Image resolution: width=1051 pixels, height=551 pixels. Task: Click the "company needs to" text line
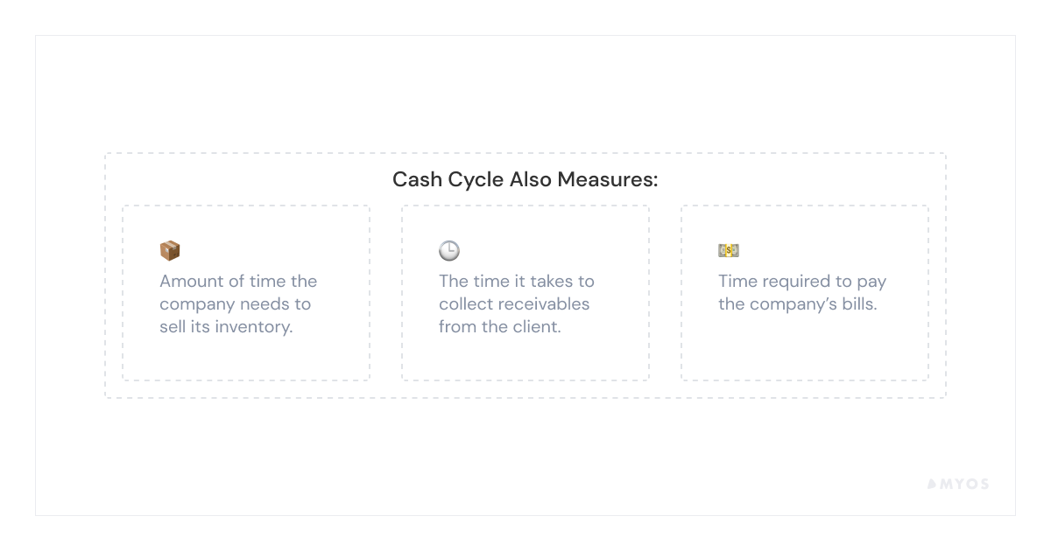pos(235,304)
